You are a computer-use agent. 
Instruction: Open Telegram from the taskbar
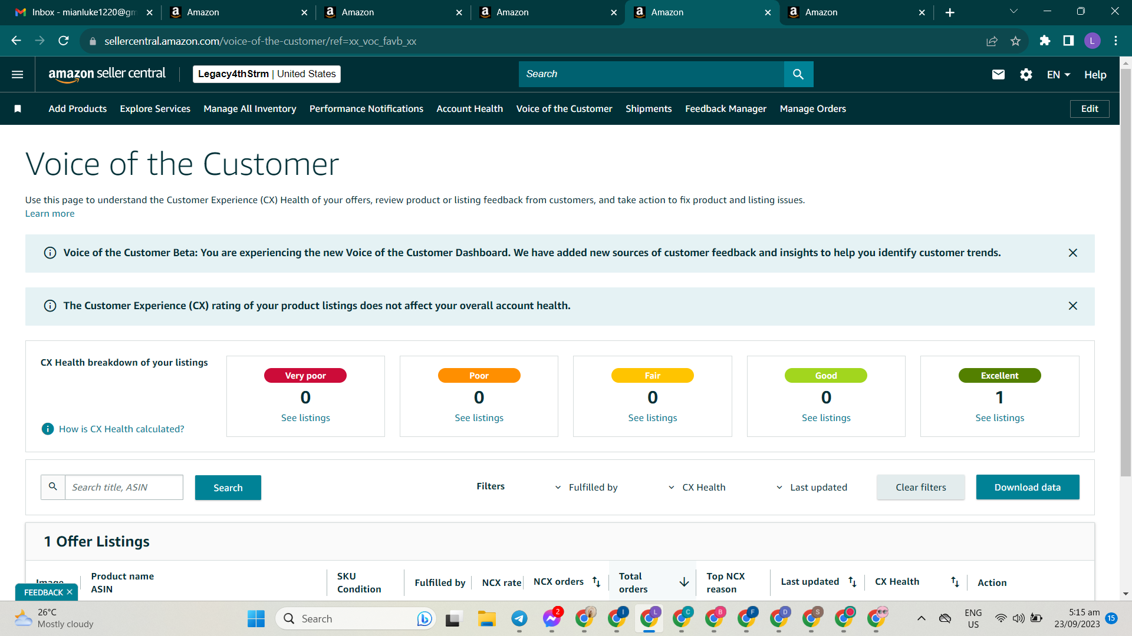[x=519, y=618]
